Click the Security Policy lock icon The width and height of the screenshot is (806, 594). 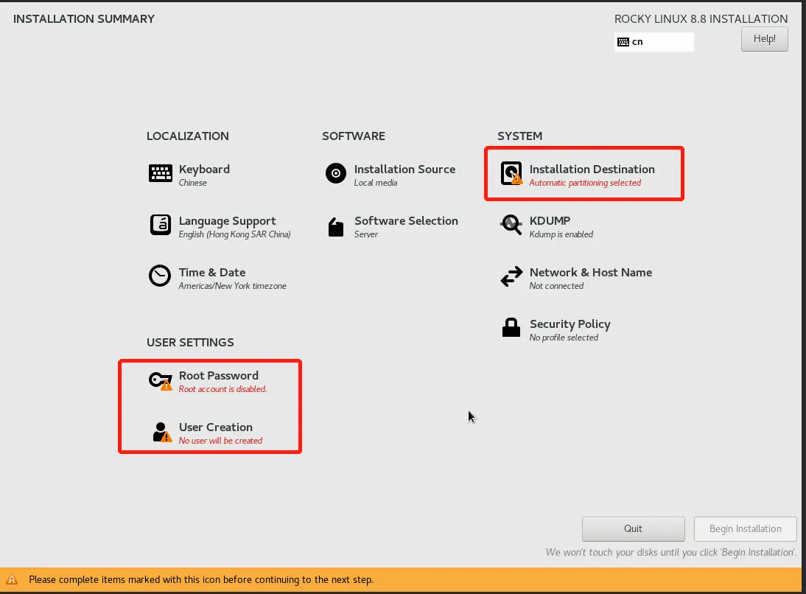coord(511,328)
